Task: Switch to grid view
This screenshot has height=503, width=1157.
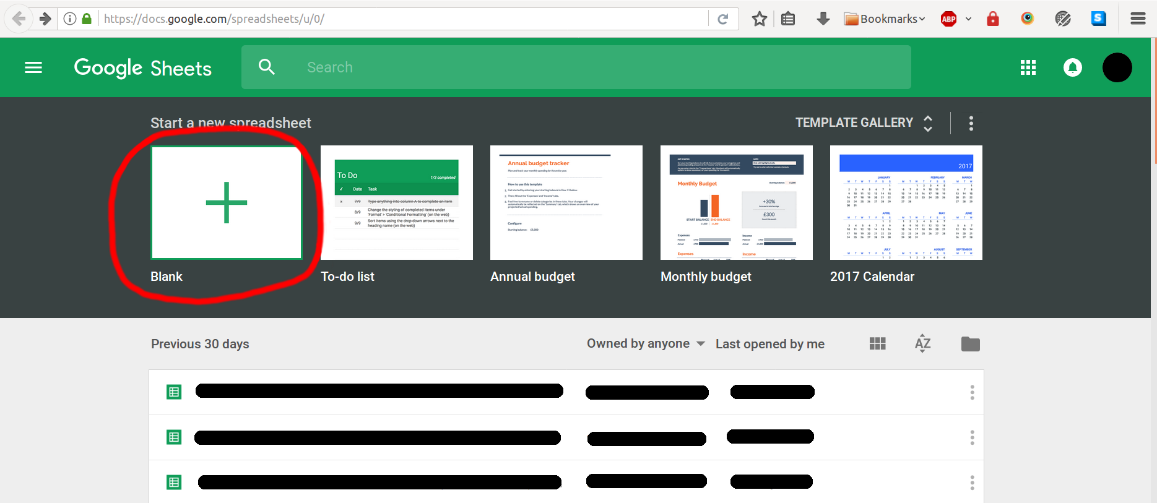Action: coord(878,343)
